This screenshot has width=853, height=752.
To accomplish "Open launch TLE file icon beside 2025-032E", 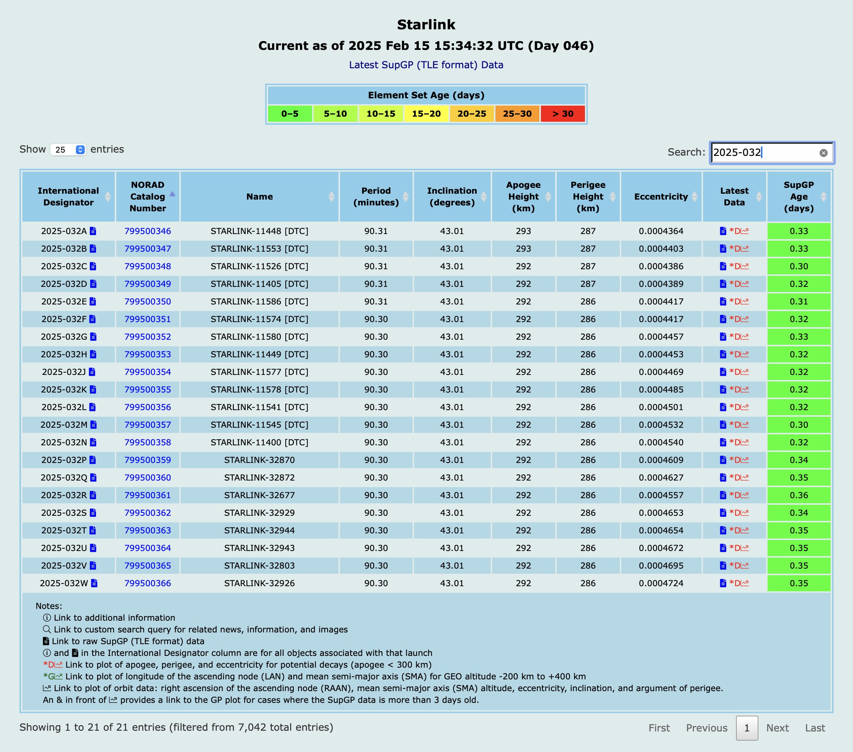I will 93,302.
